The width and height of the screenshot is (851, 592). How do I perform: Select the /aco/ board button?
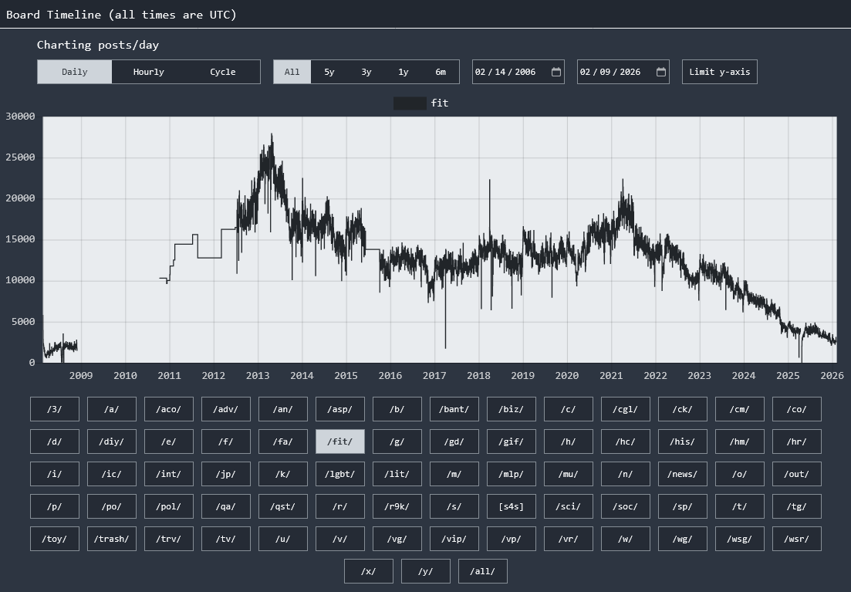point(169,409)
